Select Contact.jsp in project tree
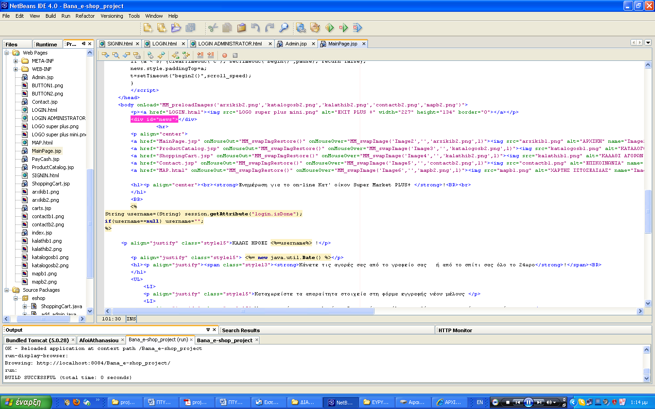The image size is (655, 409). [x=45, y=102]
